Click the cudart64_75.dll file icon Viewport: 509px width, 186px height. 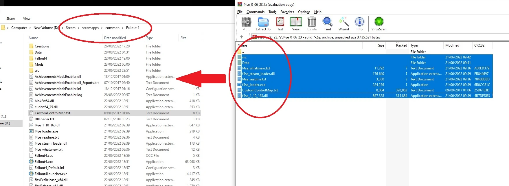31,107
